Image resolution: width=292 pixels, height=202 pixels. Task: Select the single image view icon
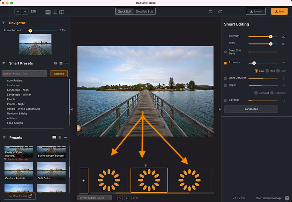click(47, 11)
